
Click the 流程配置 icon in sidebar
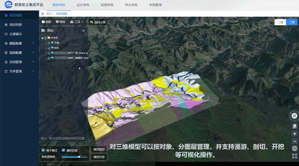pyautogui.click(x=6, y=53)
